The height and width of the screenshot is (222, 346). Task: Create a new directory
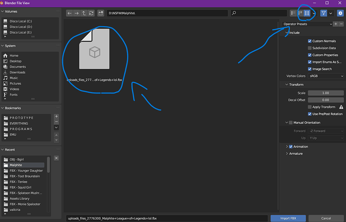click(x=101, y=13)
